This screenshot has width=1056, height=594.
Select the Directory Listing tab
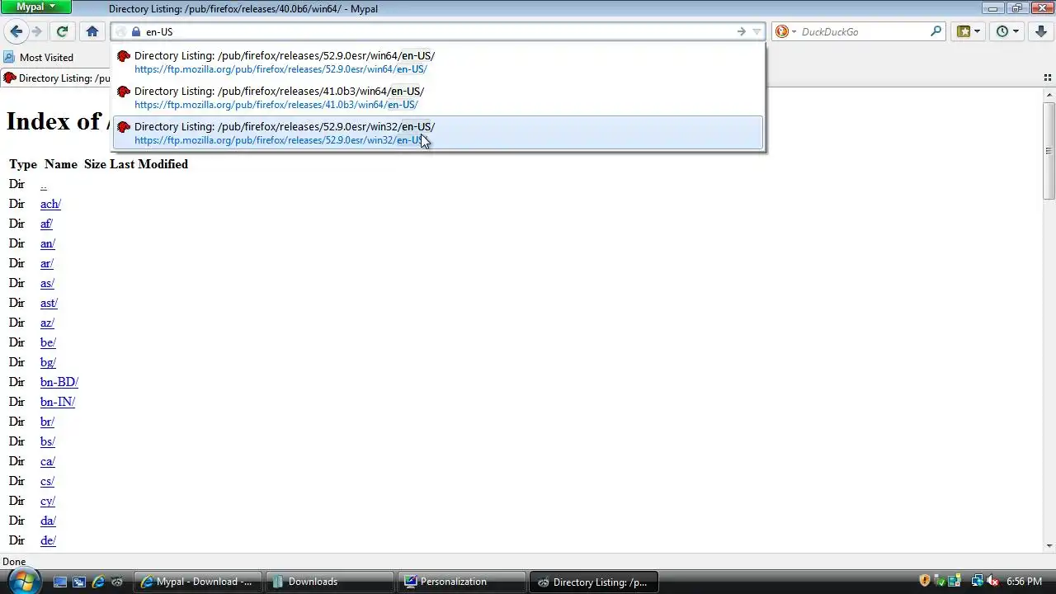pos(56,78)
